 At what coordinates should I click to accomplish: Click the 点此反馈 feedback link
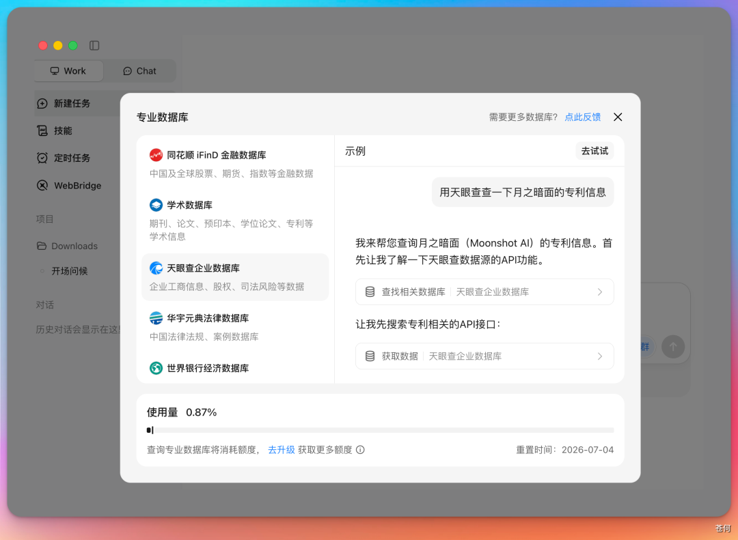click(583, 117)
